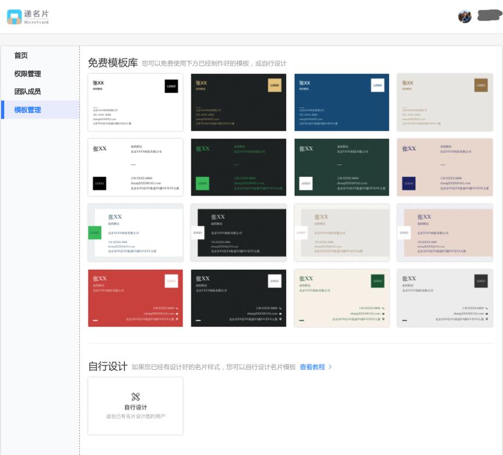The image size is (503, 455).
Task: Click the 自行设计 design tools icon
Action: [x=135, y=397]
